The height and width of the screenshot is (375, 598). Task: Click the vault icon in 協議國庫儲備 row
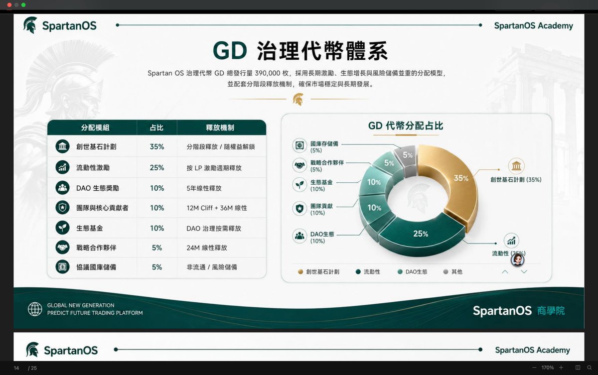[x=63, y=267]
